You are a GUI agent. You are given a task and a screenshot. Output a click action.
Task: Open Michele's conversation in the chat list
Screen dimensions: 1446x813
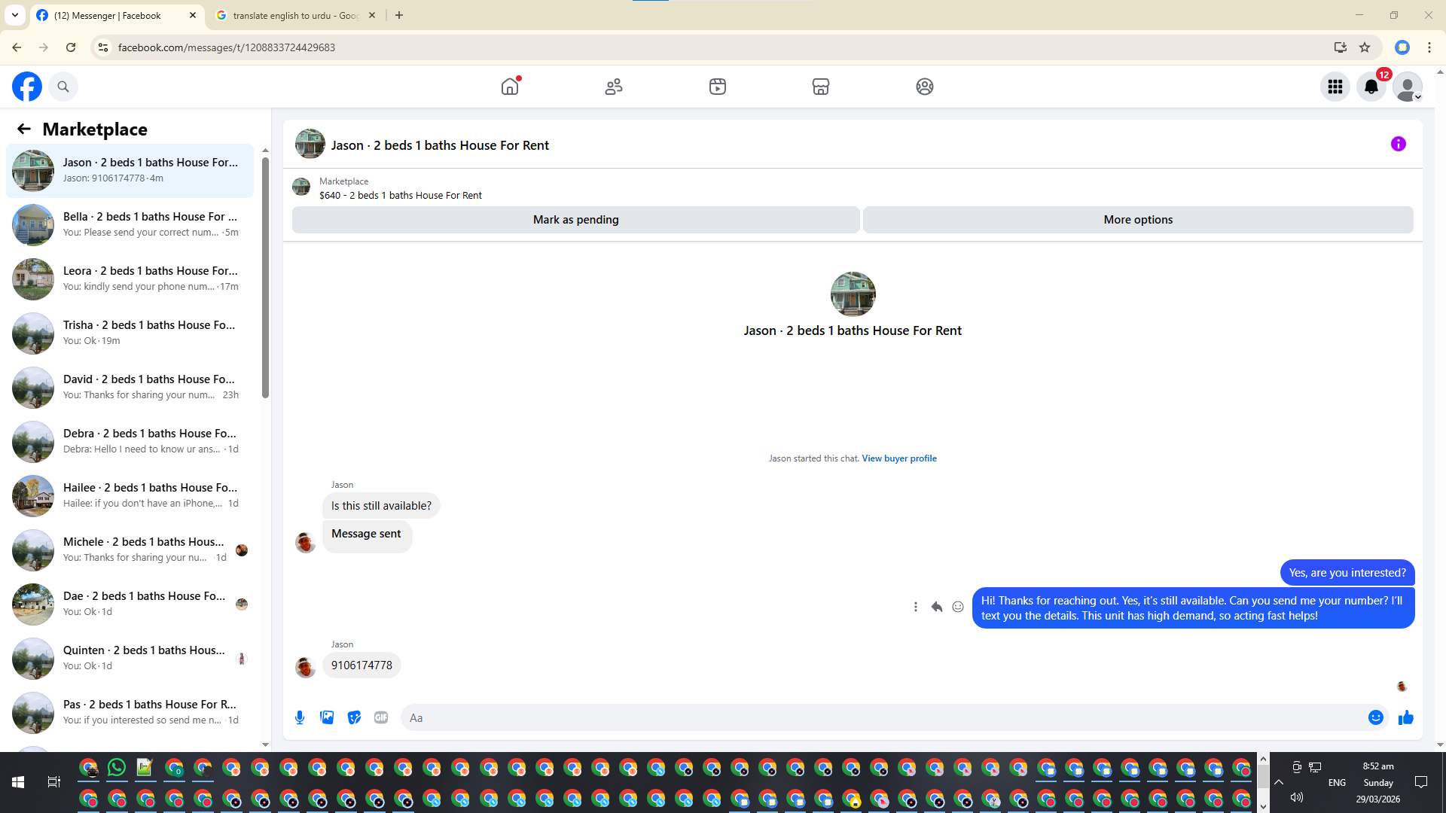(130, 550)
